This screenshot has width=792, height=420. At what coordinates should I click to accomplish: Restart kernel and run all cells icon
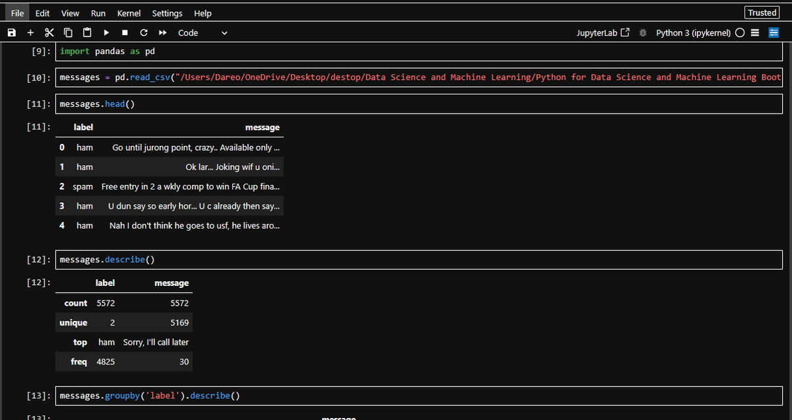point(162,32)
